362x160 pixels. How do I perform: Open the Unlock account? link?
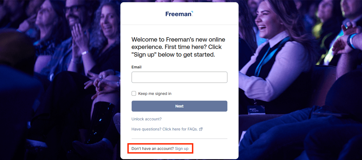[146, 119]
